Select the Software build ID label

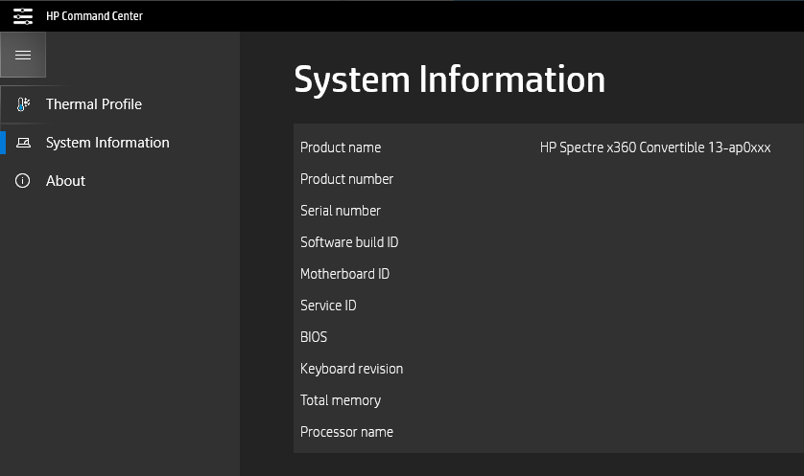349,242
